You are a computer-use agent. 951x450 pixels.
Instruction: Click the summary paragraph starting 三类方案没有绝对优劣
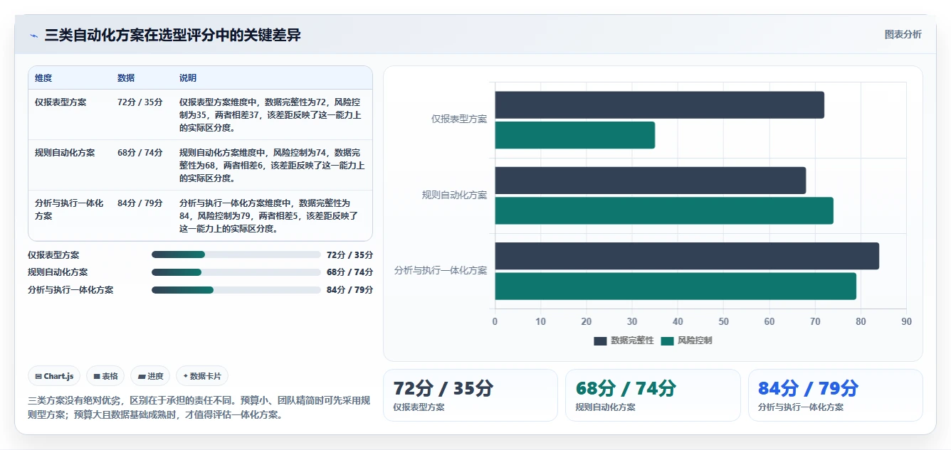[199, 408]
